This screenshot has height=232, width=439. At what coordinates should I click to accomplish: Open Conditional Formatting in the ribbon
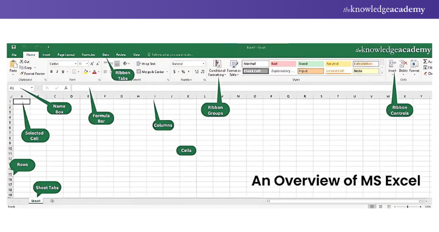pyautogui.click(x=217, y=64)
